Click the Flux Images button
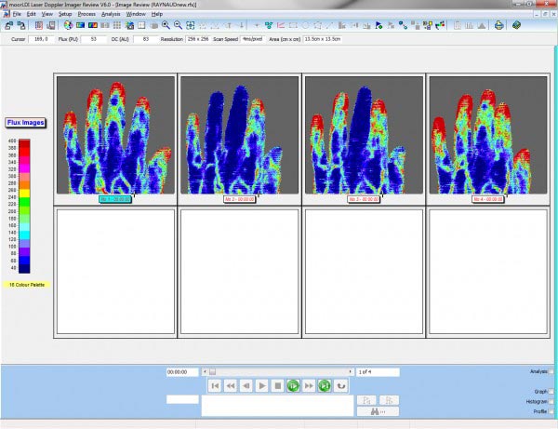Image resolution: width=558 pixels, height=429 pixels. tap(23, 122)
